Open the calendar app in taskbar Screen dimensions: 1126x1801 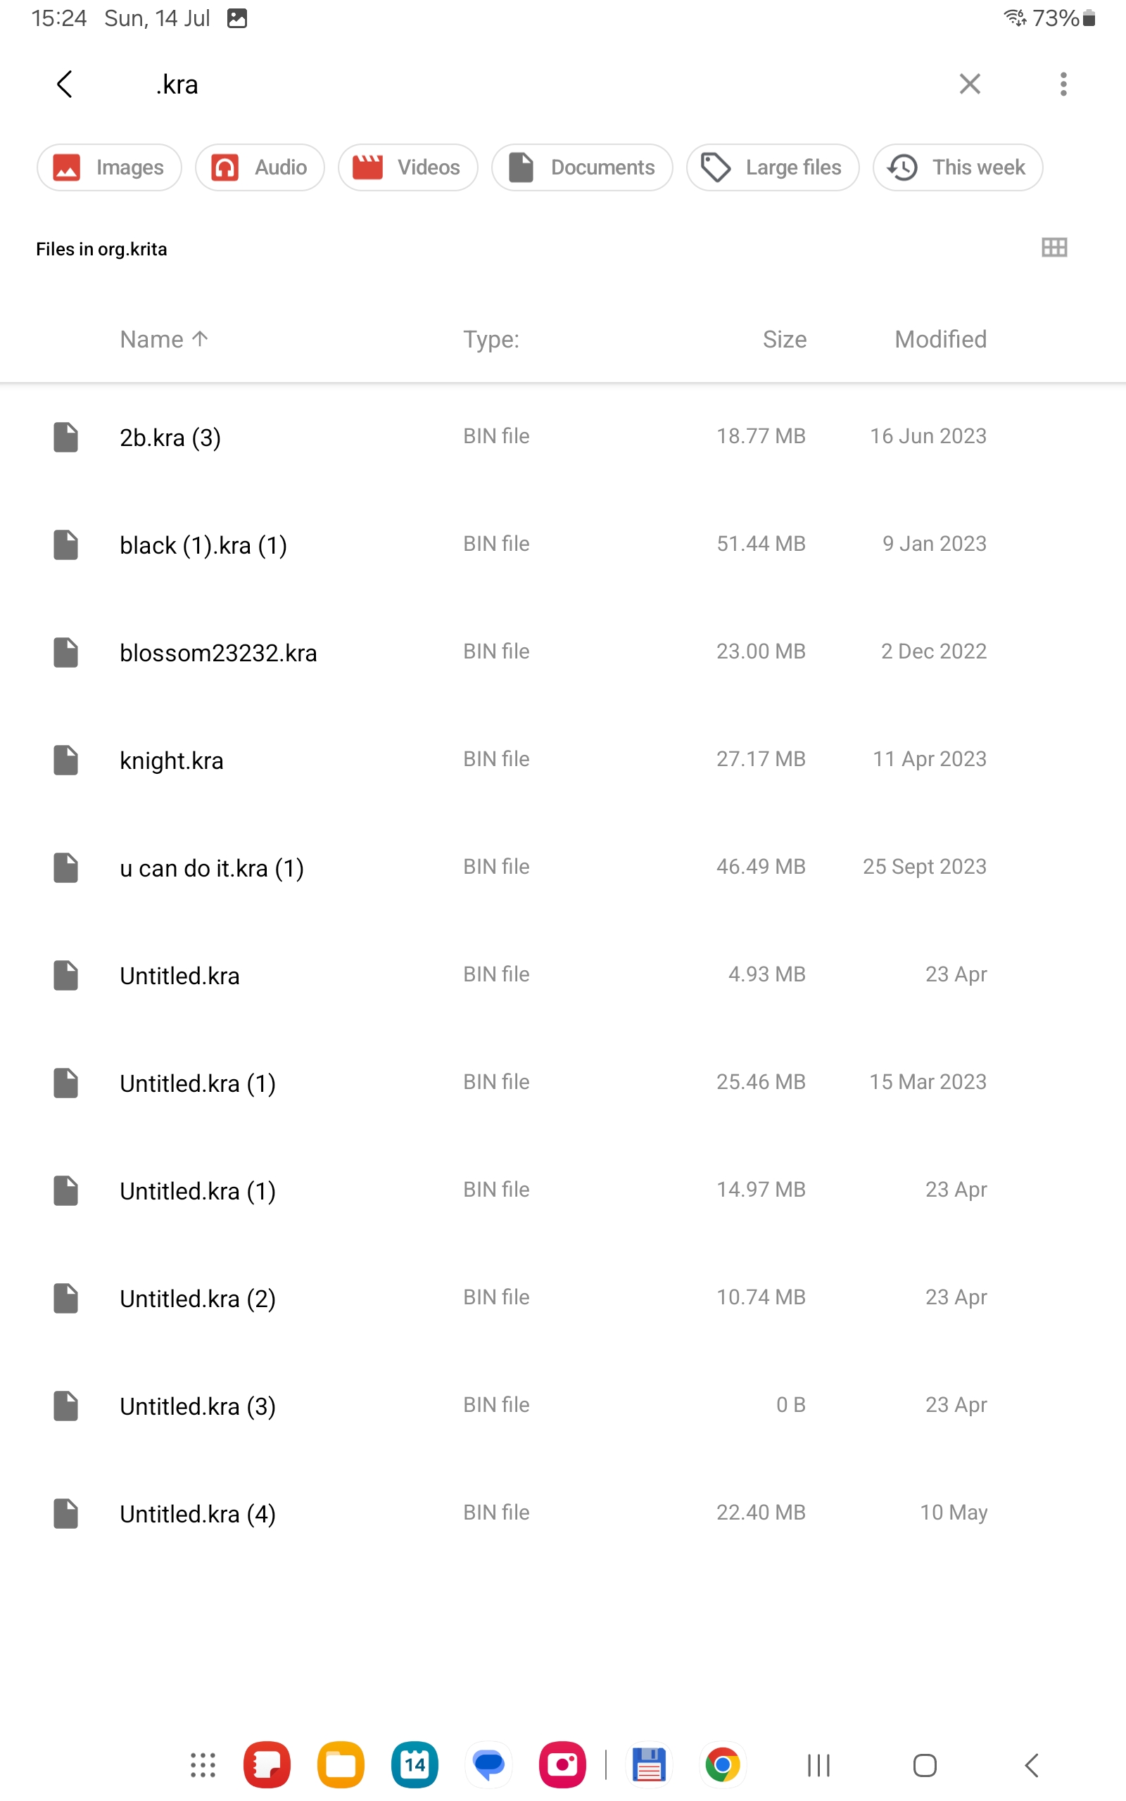click(415, 1764)
